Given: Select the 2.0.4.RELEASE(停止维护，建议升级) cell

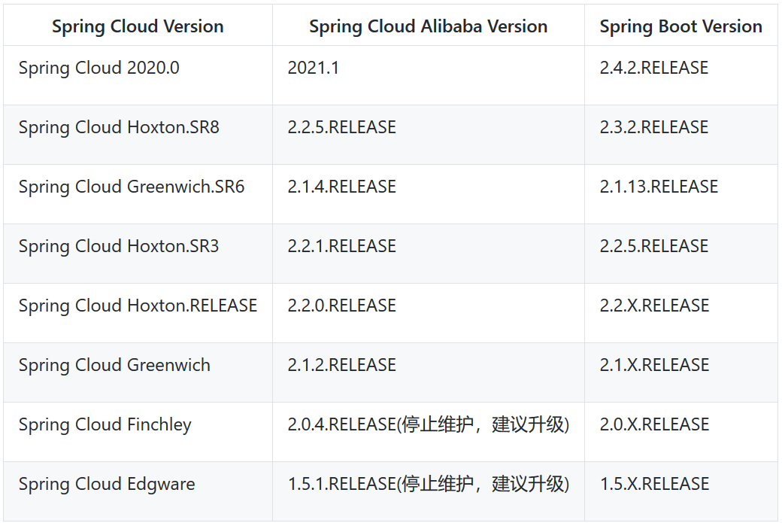Looking at the screenshot, I should pos(429,432).
